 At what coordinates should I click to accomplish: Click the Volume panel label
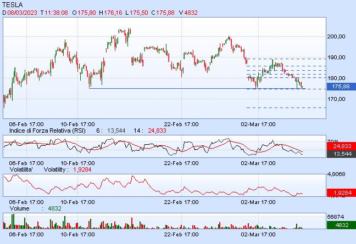[20, 209]
